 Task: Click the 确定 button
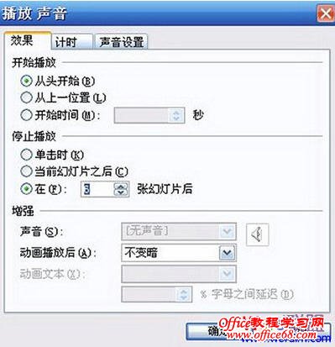pos(217,332)
